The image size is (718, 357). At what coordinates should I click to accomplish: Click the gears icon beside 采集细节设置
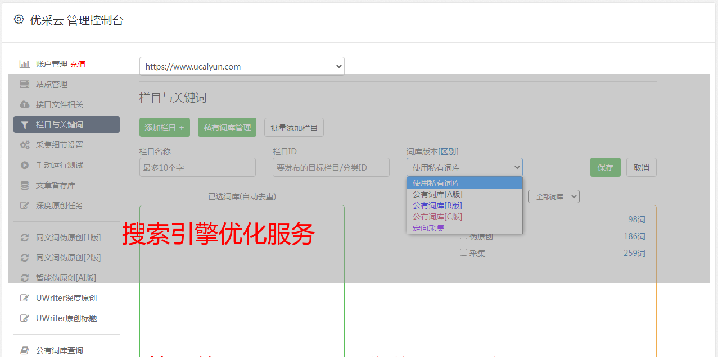[x=24, y=145]
